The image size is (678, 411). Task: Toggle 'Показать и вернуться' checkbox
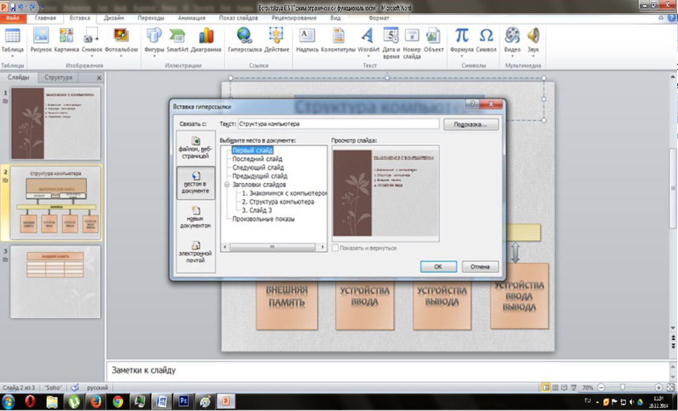point(336,248)
